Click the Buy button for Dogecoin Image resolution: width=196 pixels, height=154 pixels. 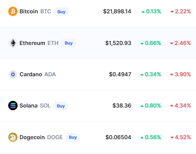73,137
